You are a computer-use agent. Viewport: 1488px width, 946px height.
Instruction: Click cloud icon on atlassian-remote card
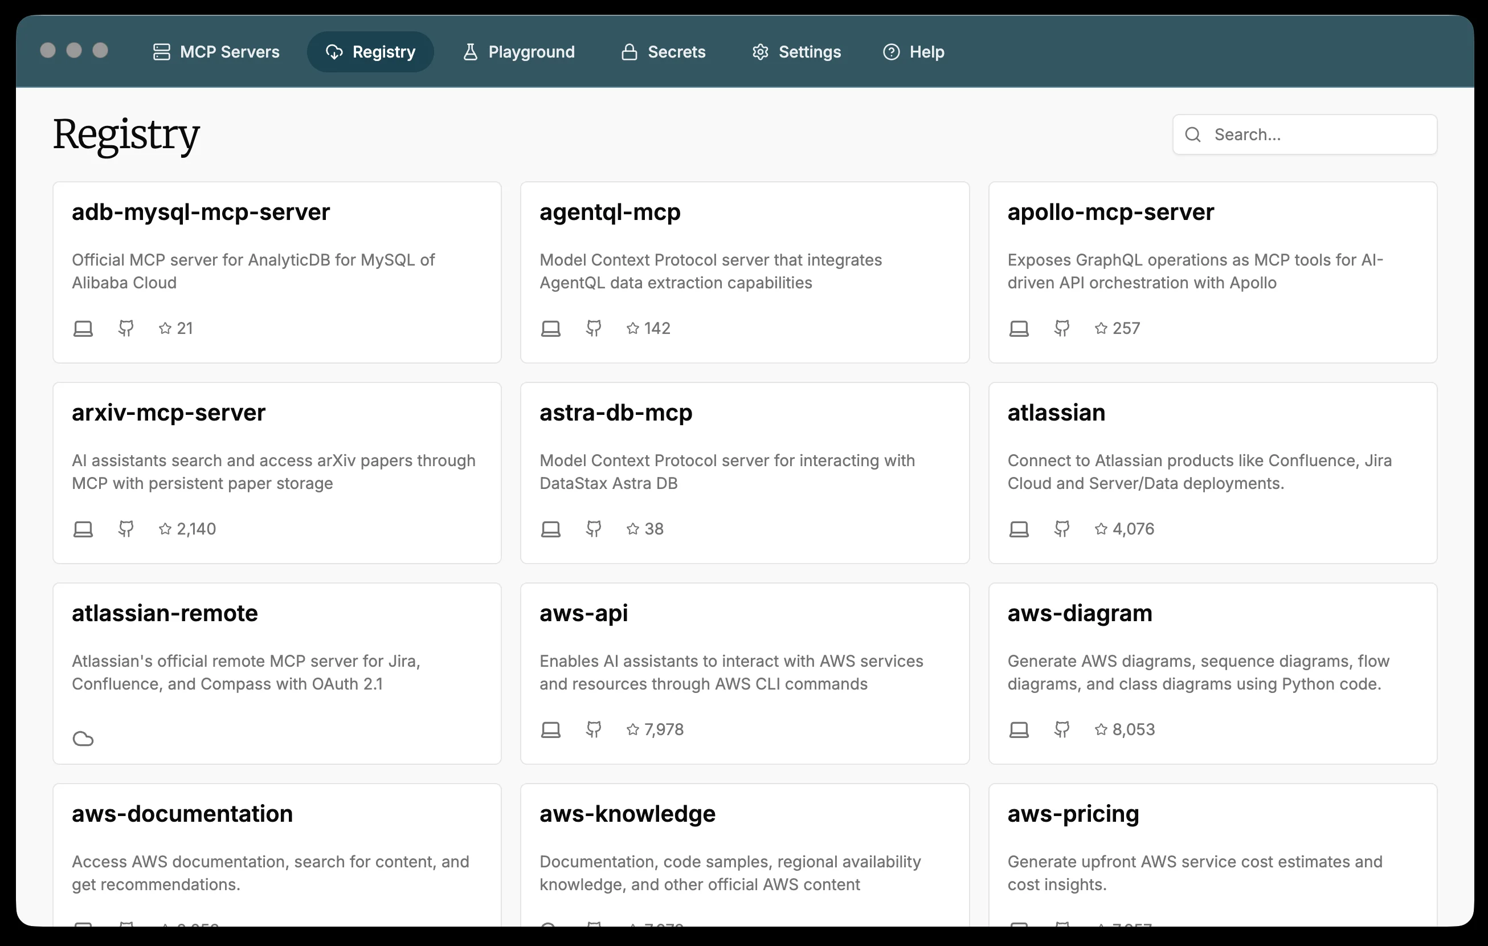click(83, 739)
